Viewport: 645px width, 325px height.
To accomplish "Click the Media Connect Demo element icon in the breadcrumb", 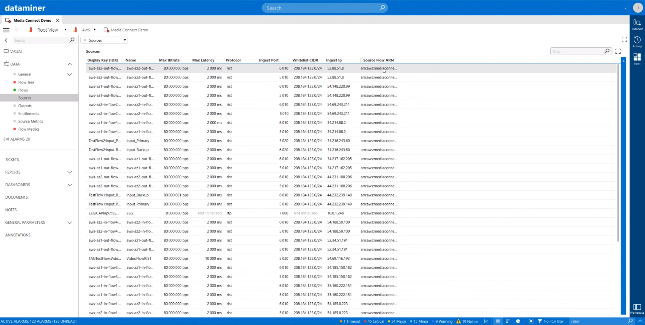I will pos(106,30).
